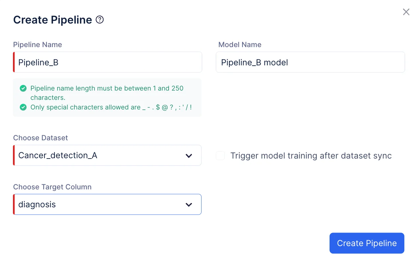Open the Cancer_detection_A dataset dropdown
The height and width of the screenshot is (266, 417).
coord(100,156)
